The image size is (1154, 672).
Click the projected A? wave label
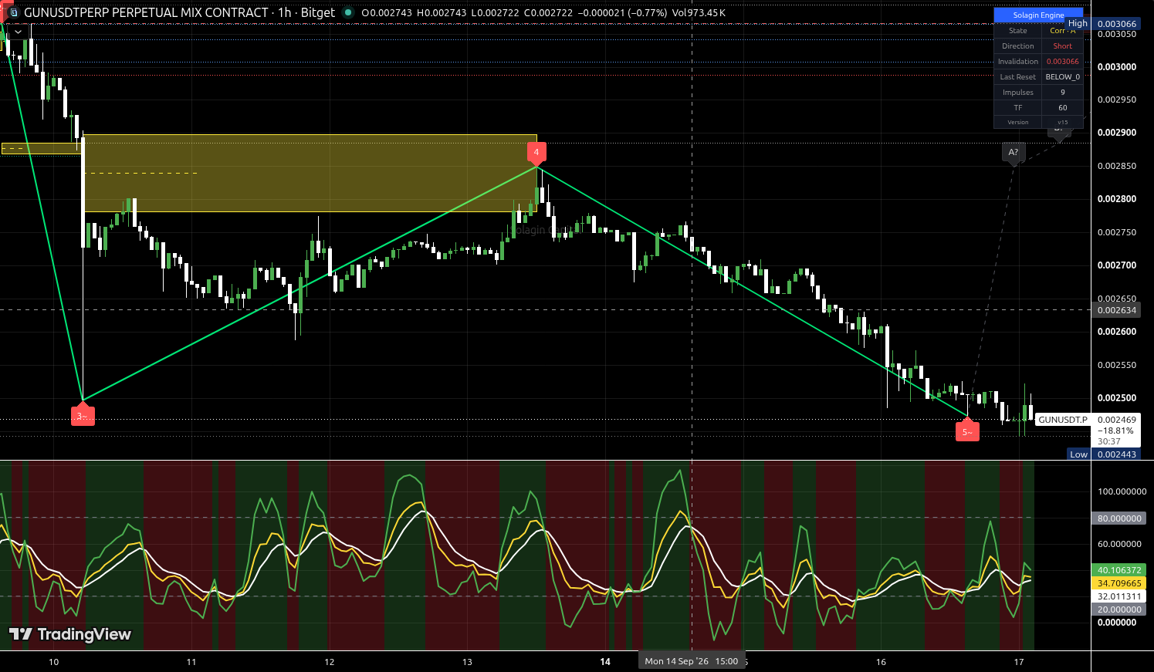point(1014,152)
